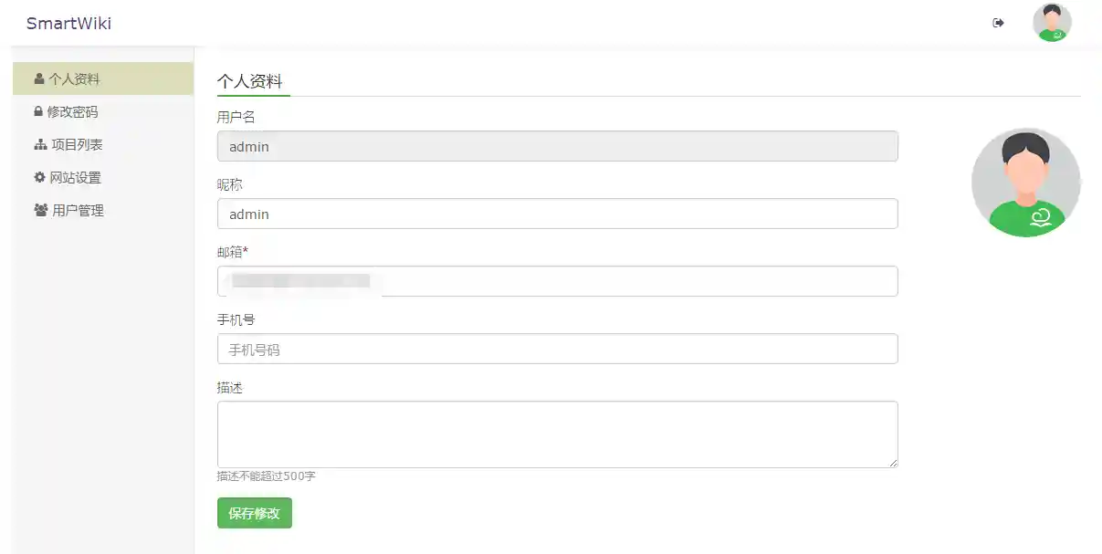
Task: Click the users icon beside 用户管理
Action: click(x=41, y=211)
